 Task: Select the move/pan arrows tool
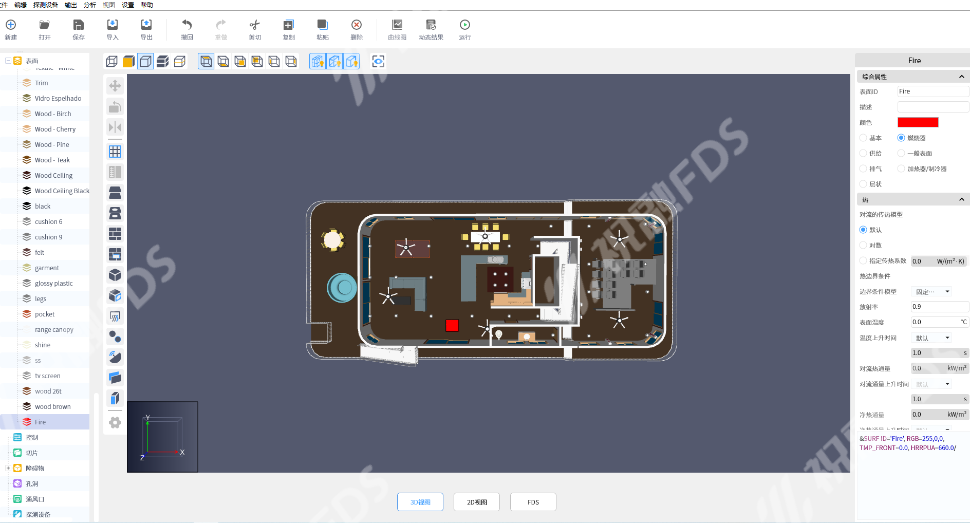tap(115, 86)
